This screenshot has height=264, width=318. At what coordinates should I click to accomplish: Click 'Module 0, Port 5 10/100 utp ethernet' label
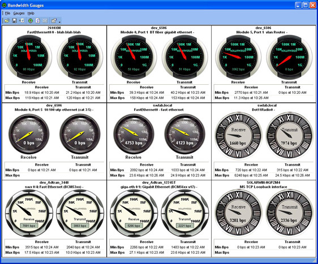tap(54, 110)
